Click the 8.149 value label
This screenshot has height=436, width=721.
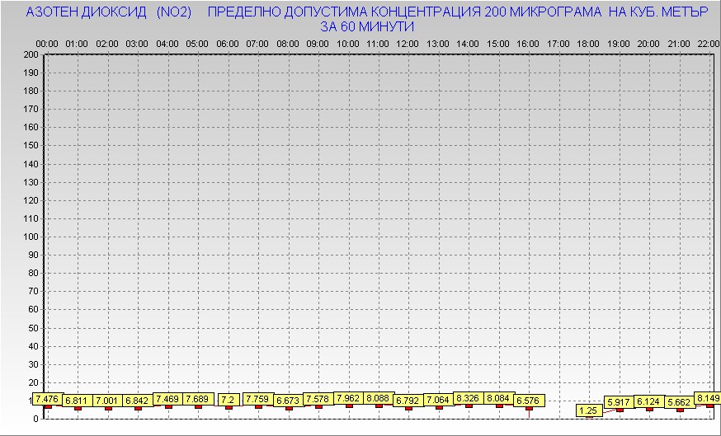[x=709, y=398]
